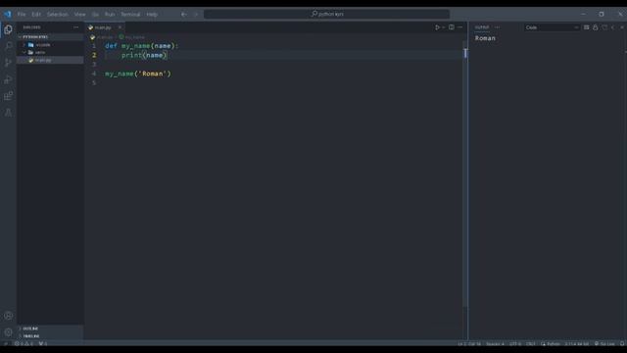Change file encoding UTF-8 in status bar
Image resolution: width=627 pixels, height=353 pixels.
click(515, 344)
